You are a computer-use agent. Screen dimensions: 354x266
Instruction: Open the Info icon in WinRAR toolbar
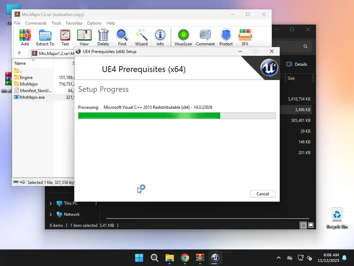(x=160, y=37)
